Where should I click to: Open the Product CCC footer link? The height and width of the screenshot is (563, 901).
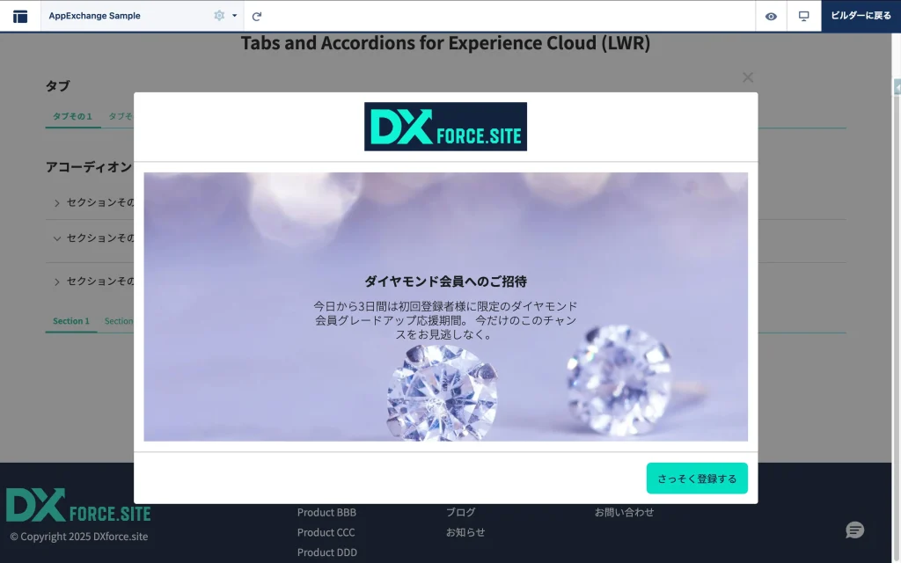326,532
